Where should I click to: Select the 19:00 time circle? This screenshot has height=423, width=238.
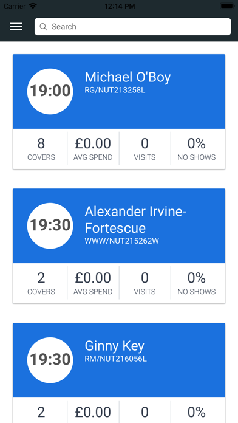50,91
